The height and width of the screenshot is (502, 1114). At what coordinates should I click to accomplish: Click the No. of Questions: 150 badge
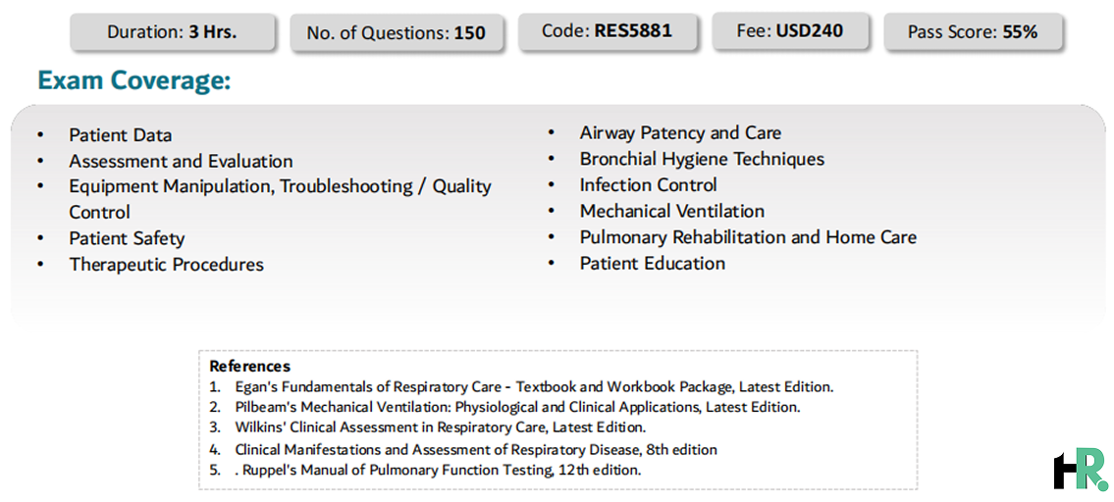(x=397, y=32)
